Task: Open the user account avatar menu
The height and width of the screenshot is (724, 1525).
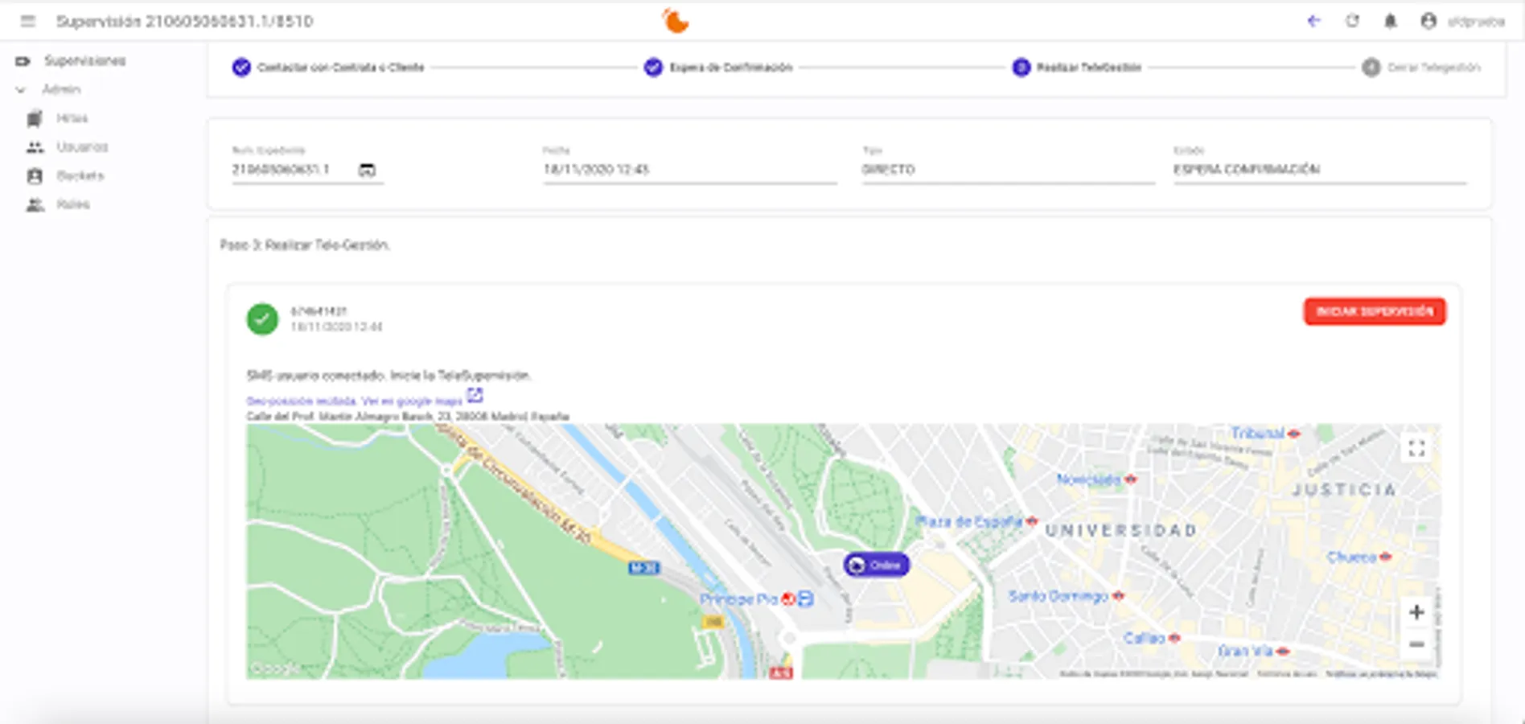Action: (1429, 22)
